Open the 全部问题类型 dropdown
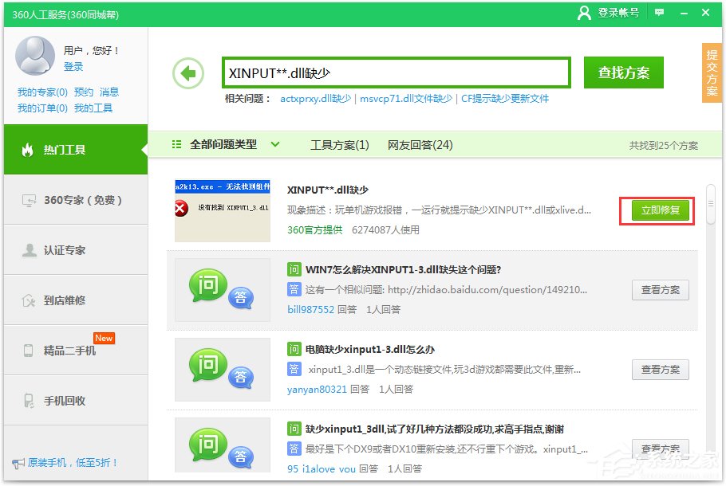The image size is (726, 486). tap(231, 145)
